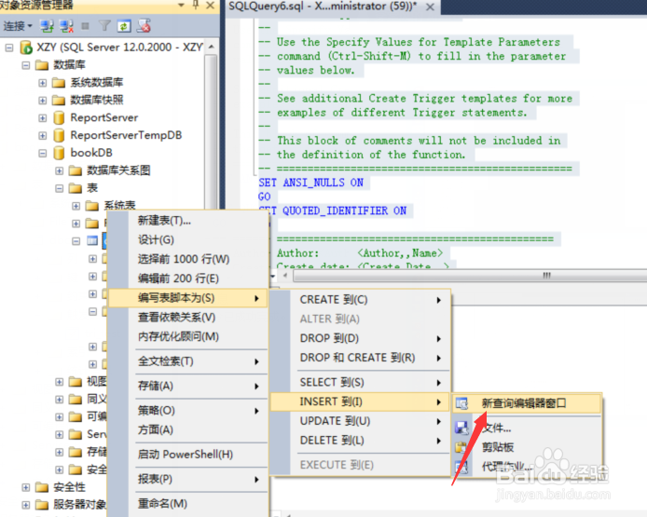The image size is (647, 517).
Task: Click the rightmost Object Explorer toolbar icon
Action: [144, 26]
